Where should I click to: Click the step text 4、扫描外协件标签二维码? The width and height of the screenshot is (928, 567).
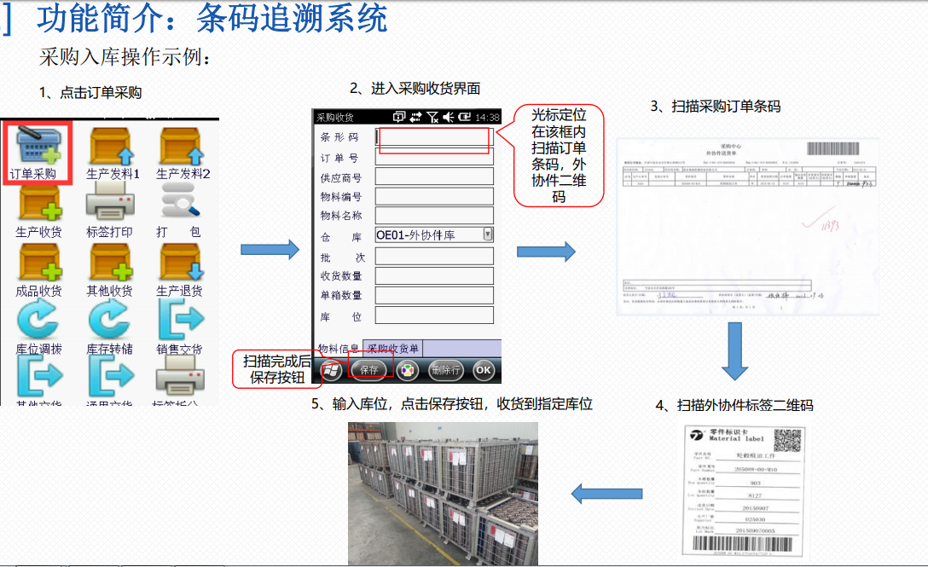point(734,405)
